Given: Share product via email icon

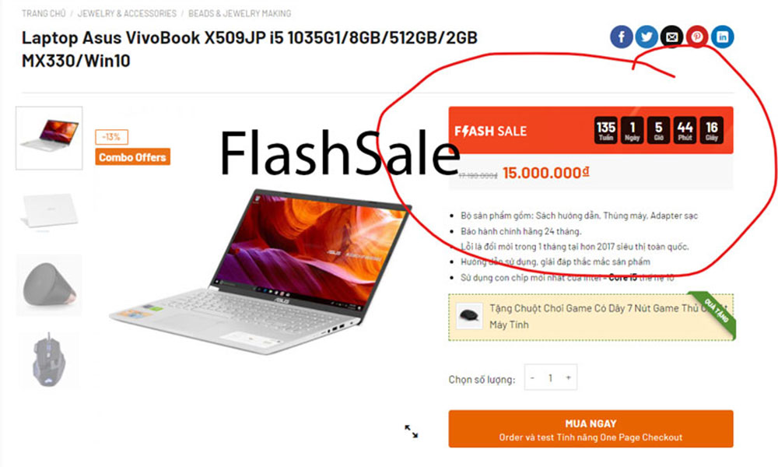Looking at the screenshot, I should (x=672, y=37).
